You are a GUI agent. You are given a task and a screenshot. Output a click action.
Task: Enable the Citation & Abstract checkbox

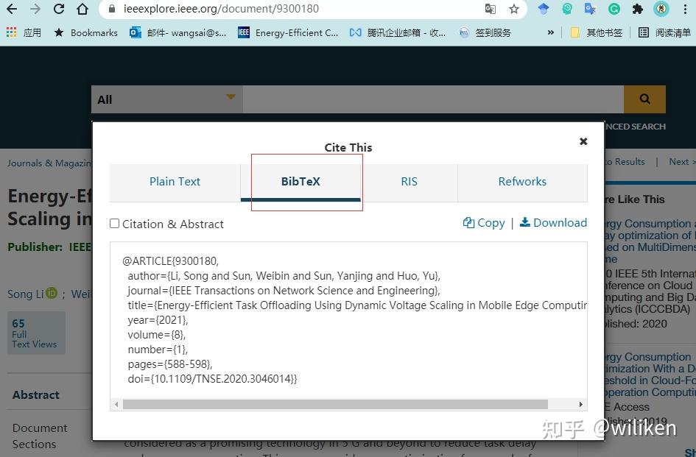pyautogui.click(x=114, y=224)
